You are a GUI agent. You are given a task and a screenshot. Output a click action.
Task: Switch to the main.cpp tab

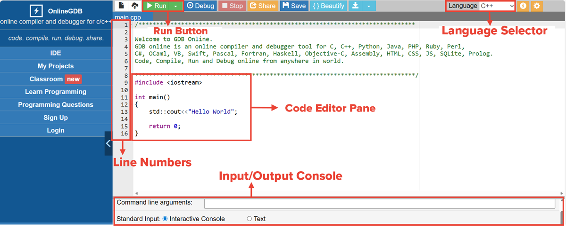coord(127,17)
